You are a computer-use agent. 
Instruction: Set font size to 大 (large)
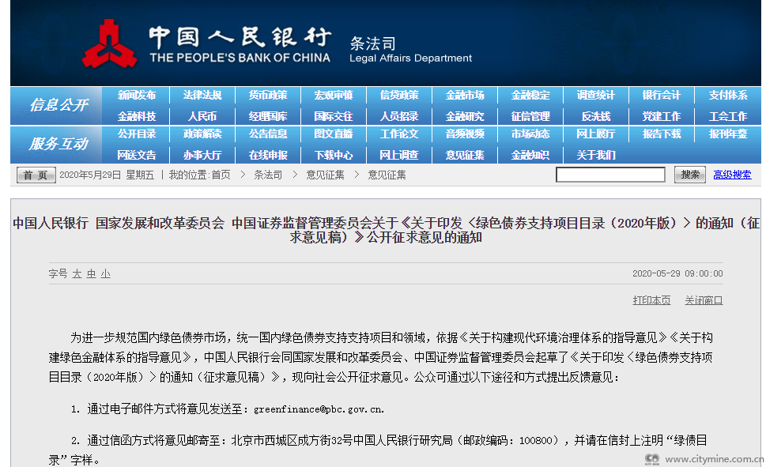pyautogui.click(x=77, y=273)
